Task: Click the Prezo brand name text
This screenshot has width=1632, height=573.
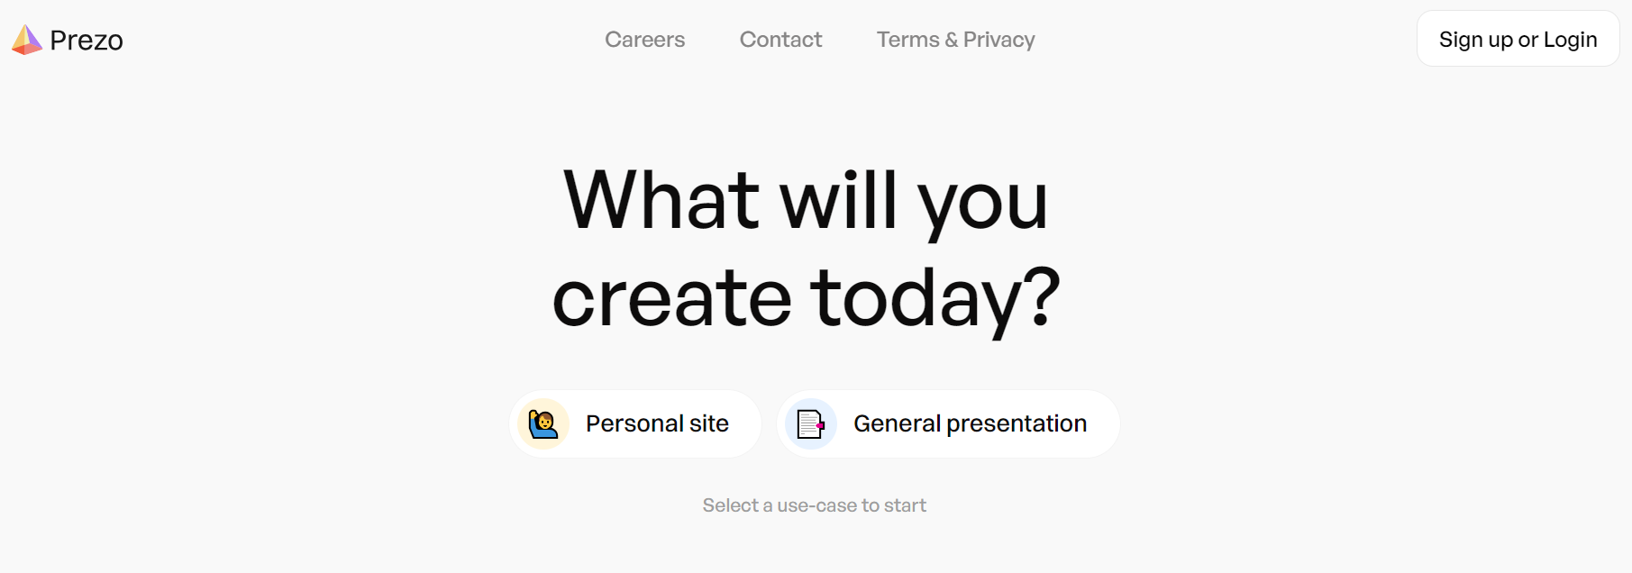Action: (87, 41)
